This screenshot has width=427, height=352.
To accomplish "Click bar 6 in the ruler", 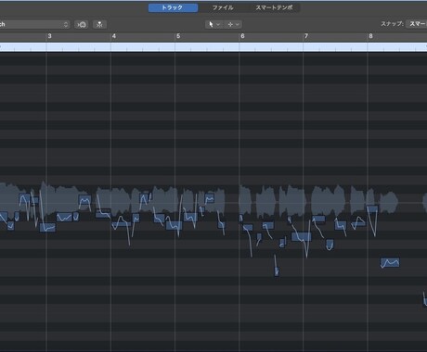I will 242,36.
